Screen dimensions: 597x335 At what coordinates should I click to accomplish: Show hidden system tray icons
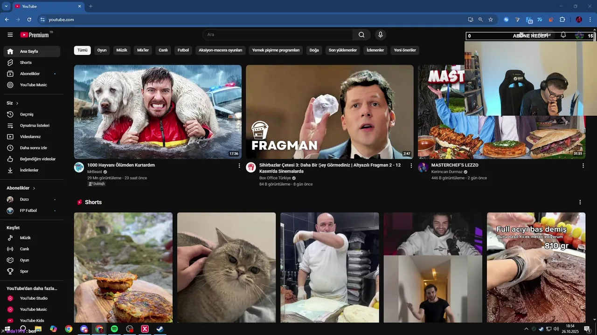coord(526,329)
